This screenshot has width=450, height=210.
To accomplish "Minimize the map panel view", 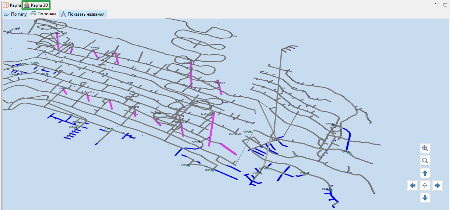I will tap(437, 4).
